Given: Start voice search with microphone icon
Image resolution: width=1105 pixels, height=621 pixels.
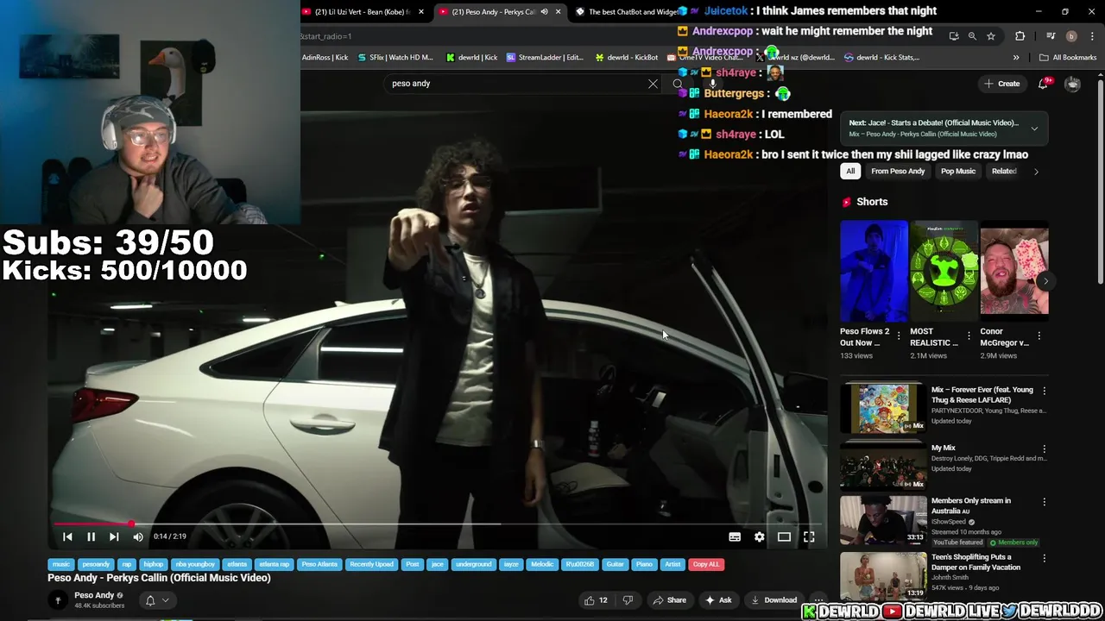Looking at the screenshot, I should [x=713, y=84].
